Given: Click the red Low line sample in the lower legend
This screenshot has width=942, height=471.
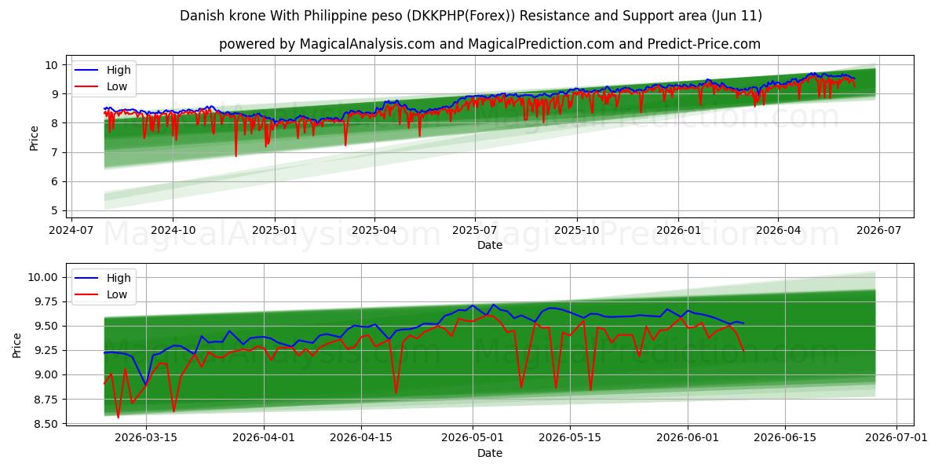Looking at the screenshot, I should 86,295.
